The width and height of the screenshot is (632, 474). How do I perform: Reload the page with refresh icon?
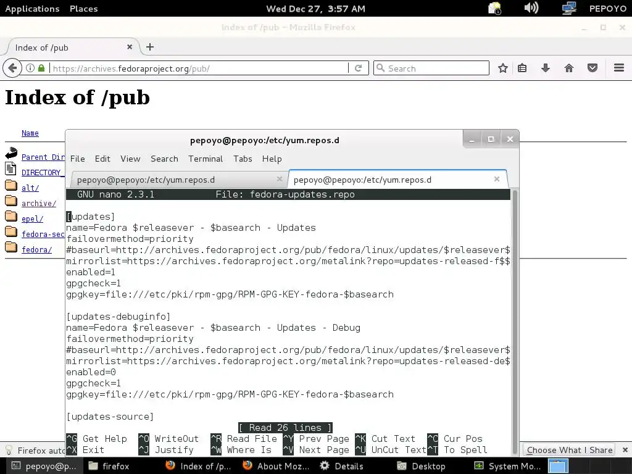click(x=358, y=68)
